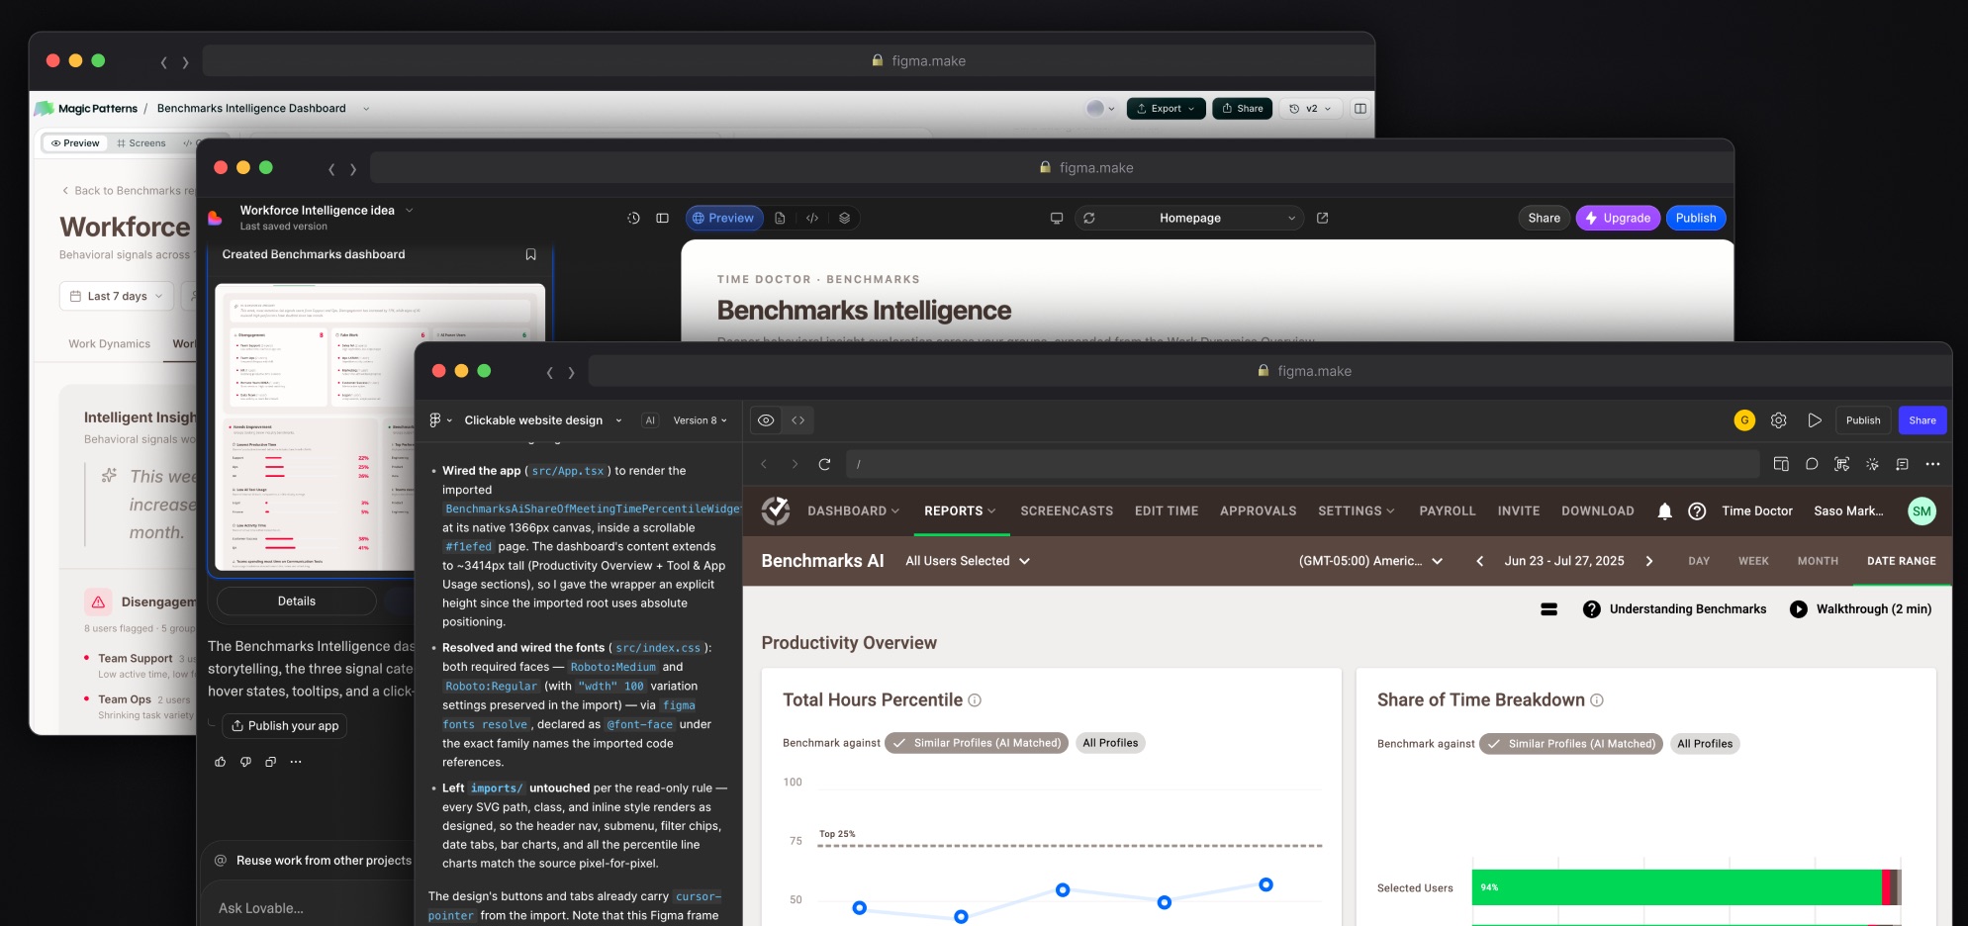Select the WEEK period toggle
The image size is (1968, 926).
[1753, 561]
